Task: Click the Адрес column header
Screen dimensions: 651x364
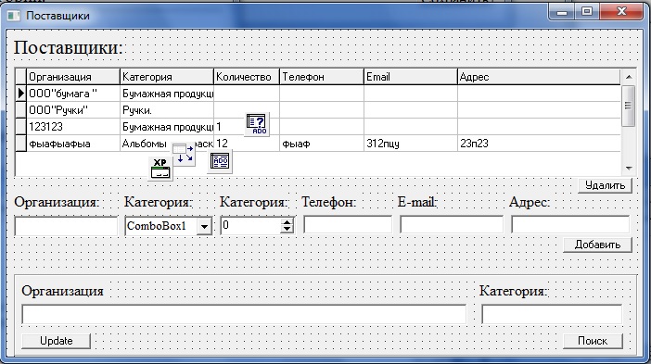Action: (x=539, y=77)
